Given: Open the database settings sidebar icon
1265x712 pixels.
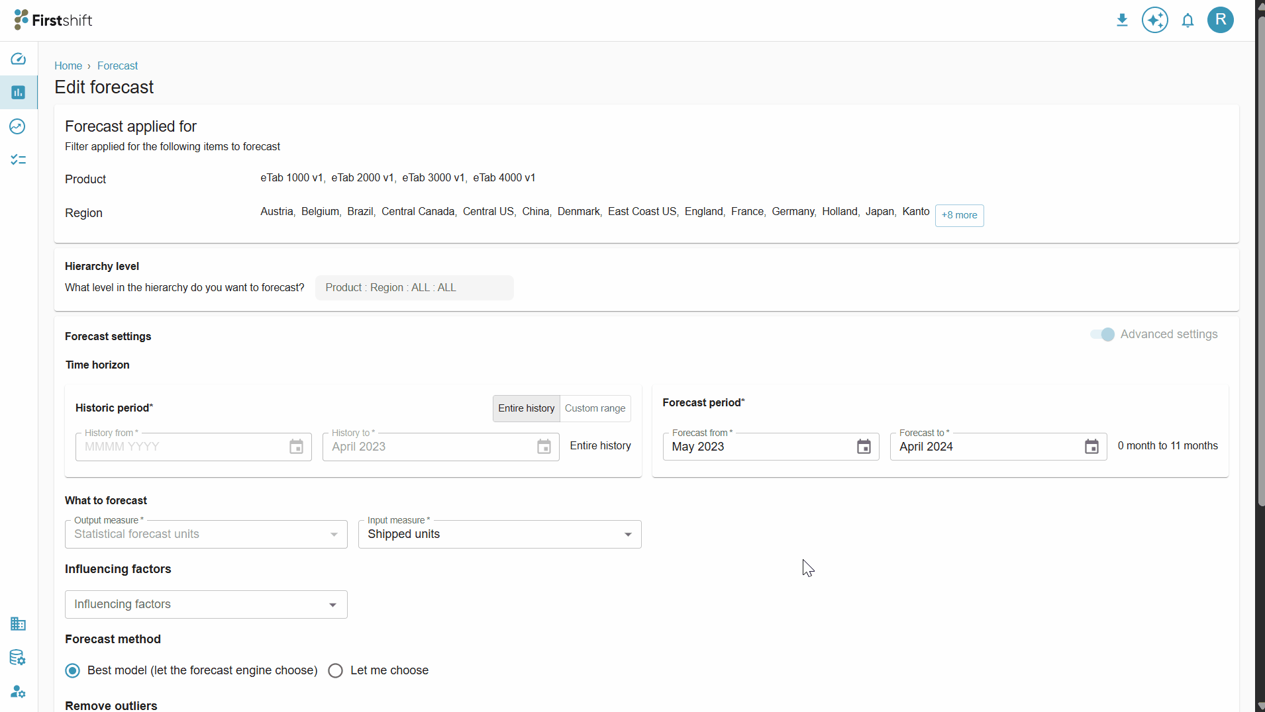Looking at the screenshot, I should point(18,658).
